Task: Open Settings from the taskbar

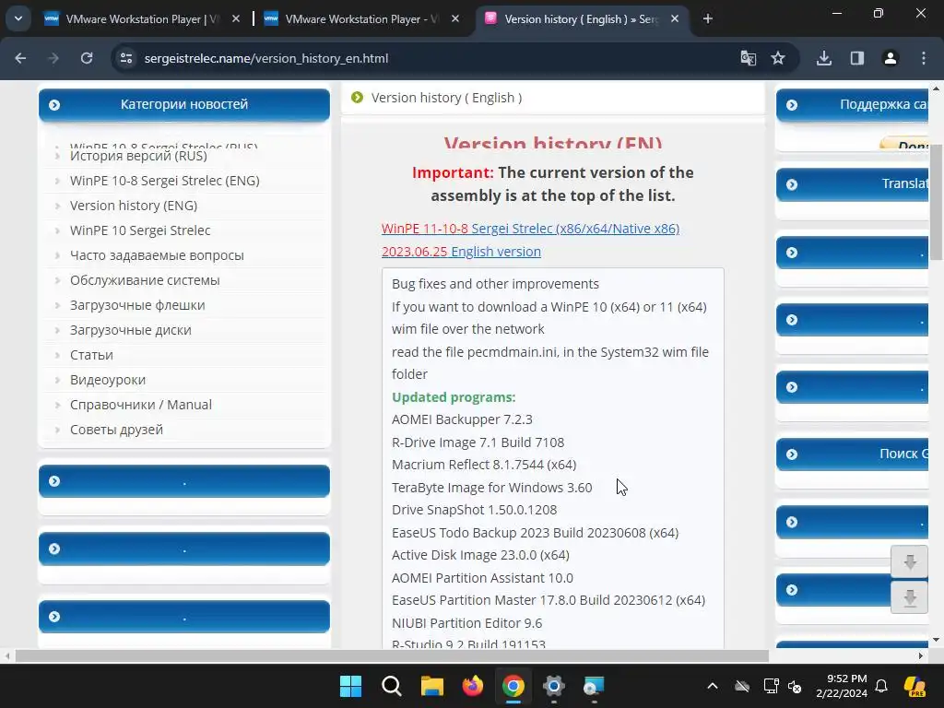Action: pos(553,686)
